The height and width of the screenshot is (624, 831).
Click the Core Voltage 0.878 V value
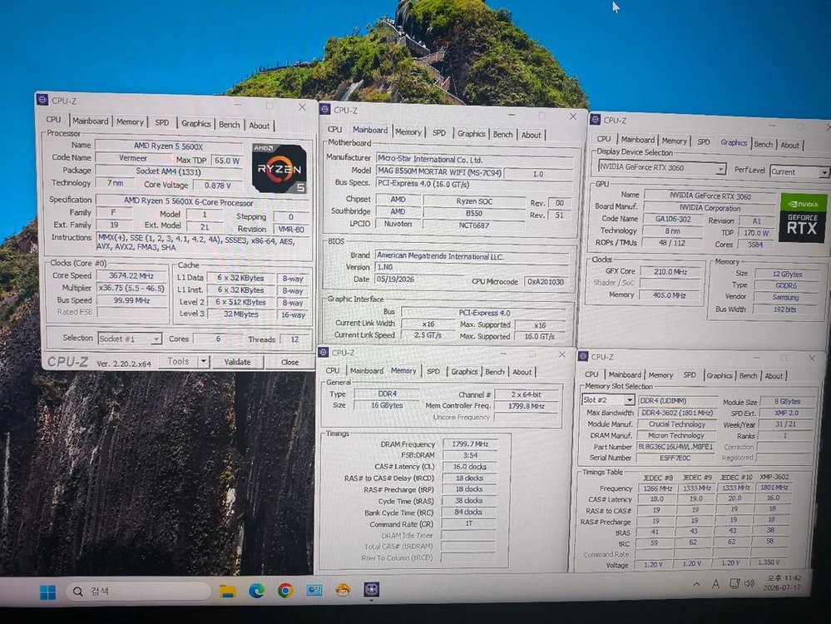pyautogui.click(x=217, y=186)
